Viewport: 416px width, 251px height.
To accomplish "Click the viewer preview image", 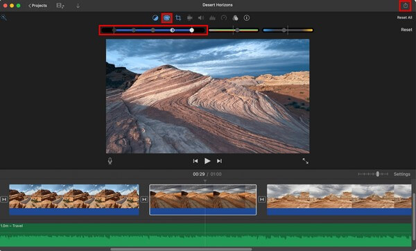I will [207, 96].
